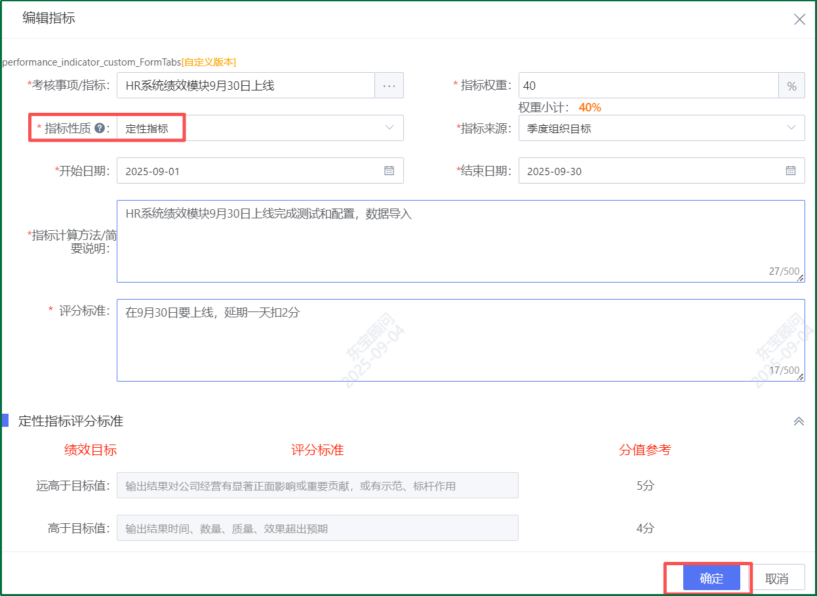Image resolution: width=817 pixels, height=596 pixels.
Task: Open the calendar icon for 开始日期
Action: tap(389, 171)
